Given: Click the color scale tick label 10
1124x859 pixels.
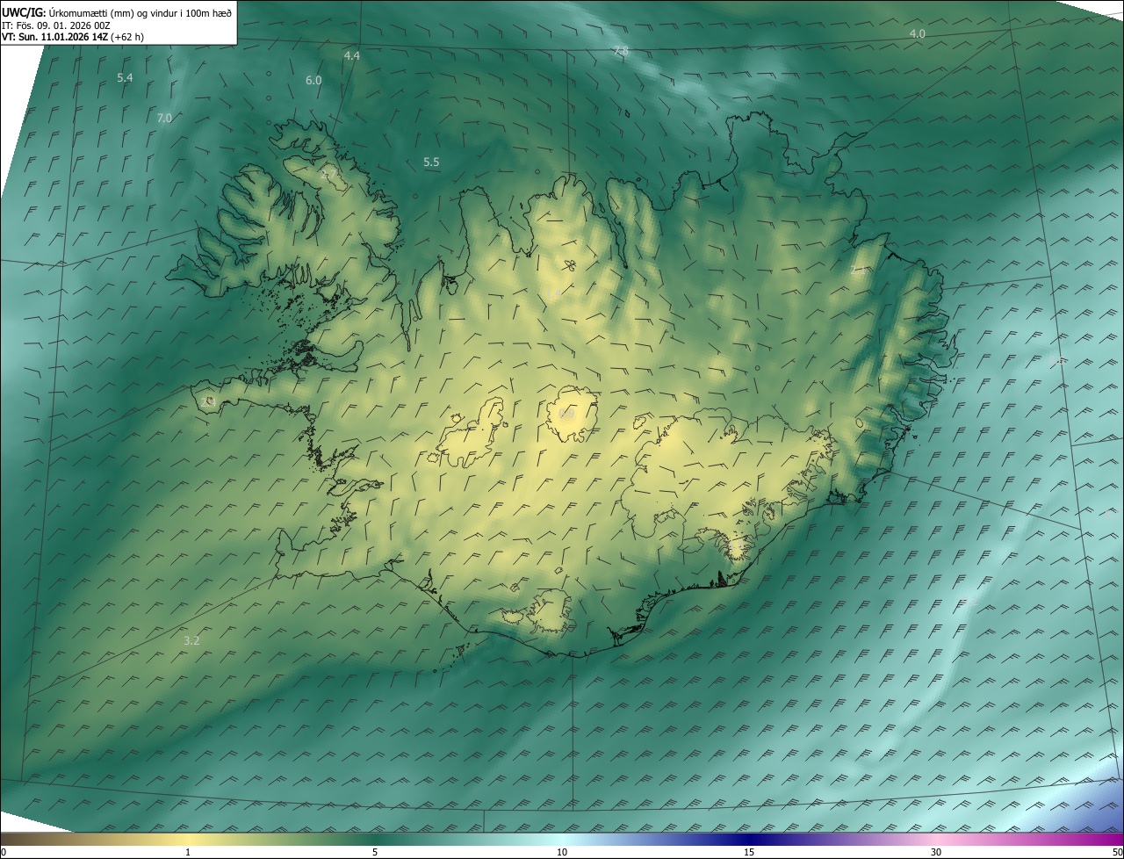Looking at the screenshot, I should coord(562,853).
